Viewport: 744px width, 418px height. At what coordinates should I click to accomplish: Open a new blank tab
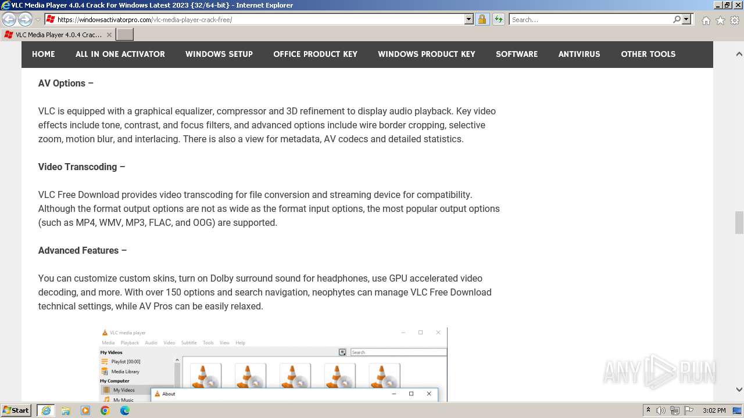coord(125,35)
